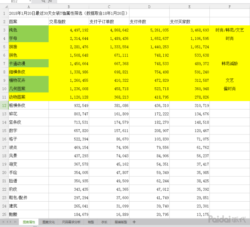Jump to first sheet with navigation arrow
The width and height of the screenshot is (250, 227).
[x=3, y=222]
